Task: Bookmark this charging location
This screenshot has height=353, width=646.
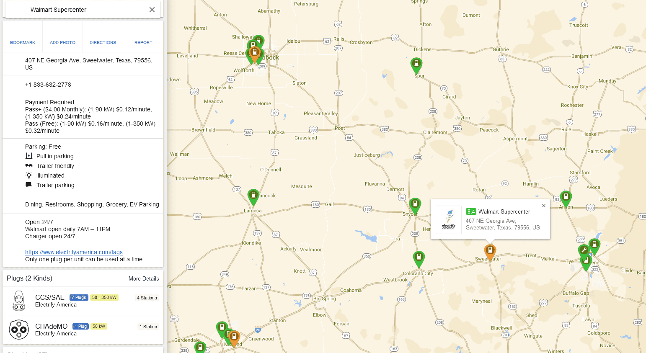Action: pyautogui.click(x=23, y=36)
